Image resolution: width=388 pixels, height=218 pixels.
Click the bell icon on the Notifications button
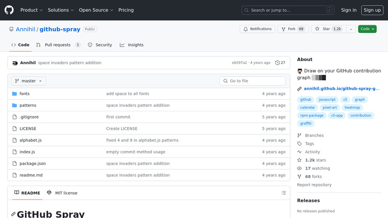[x=245, y=29]
